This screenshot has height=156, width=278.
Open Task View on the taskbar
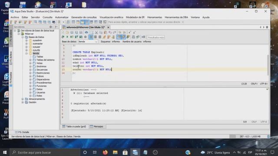pyautogui.click(x=95, y=152)
